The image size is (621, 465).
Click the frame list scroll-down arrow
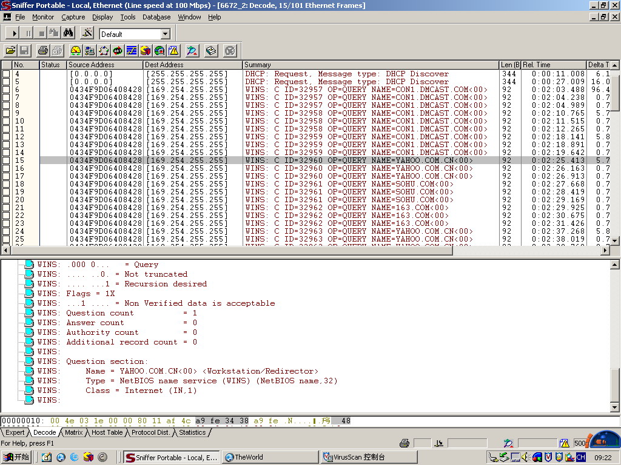pyautogui.click(x=614, y=240)
